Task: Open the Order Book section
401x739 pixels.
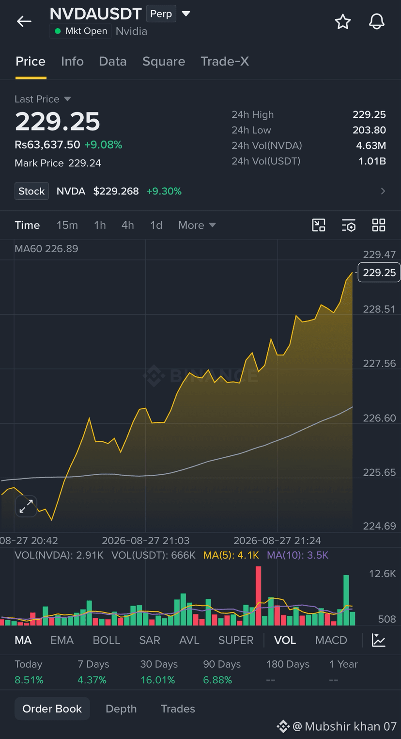Action: [52, 708]
